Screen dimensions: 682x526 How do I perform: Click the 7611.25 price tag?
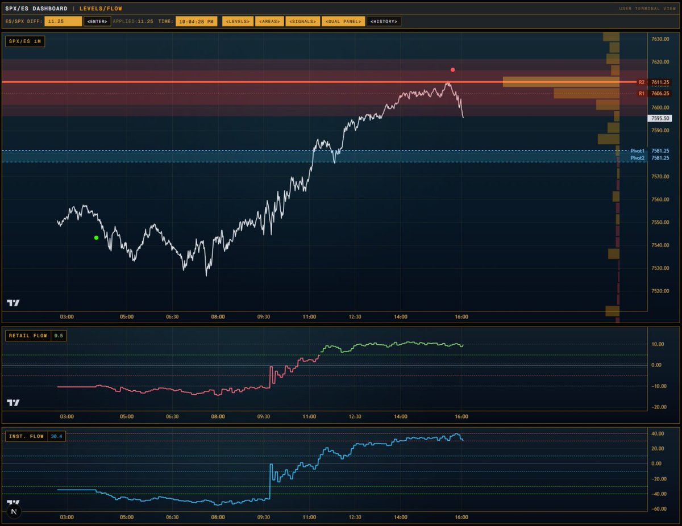click(x=662, y=82)
